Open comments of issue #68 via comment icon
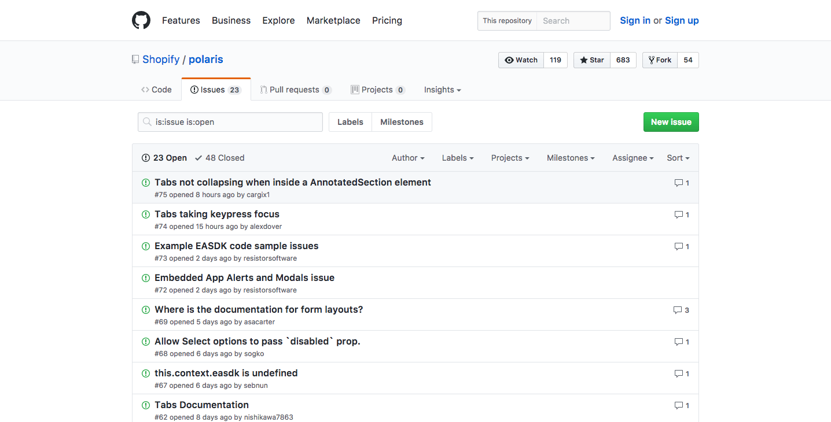This screenshot has height=422, width=831. pos(682,342)
